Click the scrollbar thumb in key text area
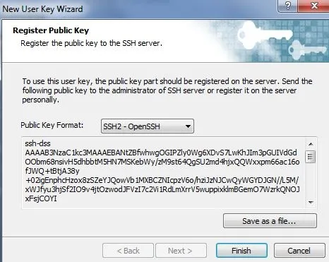The height and width of the screenshot is (262, 329). (x=311, y=156)
